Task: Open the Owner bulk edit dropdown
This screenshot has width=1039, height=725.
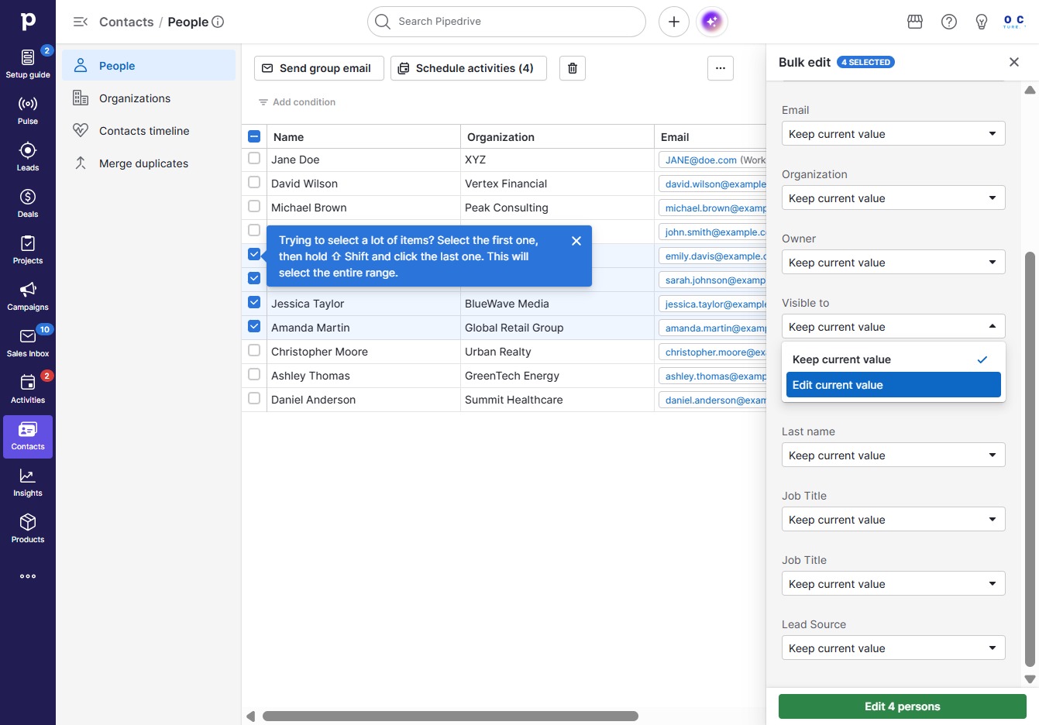Action: coord(893,263)
